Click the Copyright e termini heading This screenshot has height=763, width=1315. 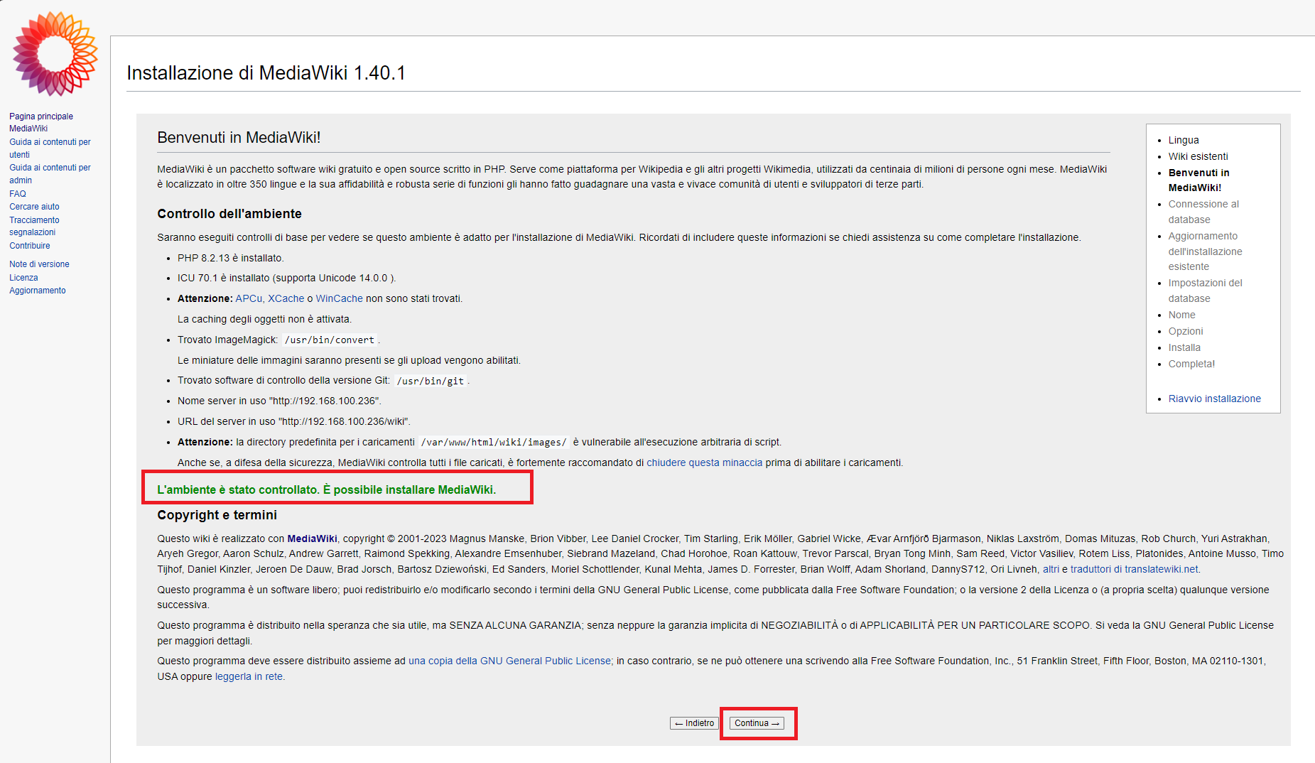217,515
